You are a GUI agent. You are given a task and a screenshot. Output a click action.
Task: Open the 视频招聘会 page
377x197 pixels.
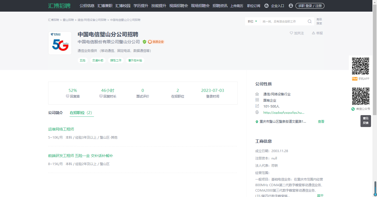178,6
